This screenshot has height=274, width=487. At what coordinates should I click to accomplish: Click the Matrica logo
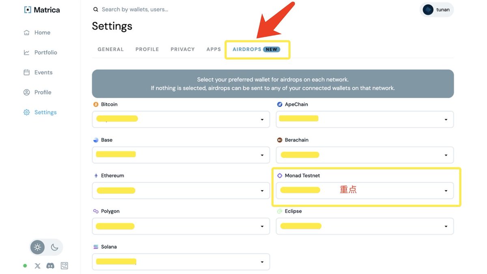[x=42, y=10]
